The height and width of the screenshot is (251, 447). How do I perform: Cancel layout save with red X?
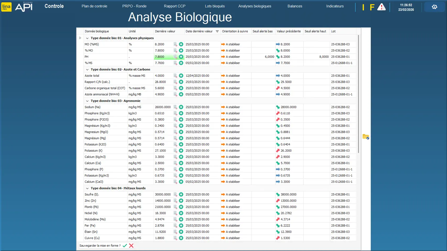pyautogui.click(x=131, y=246)
